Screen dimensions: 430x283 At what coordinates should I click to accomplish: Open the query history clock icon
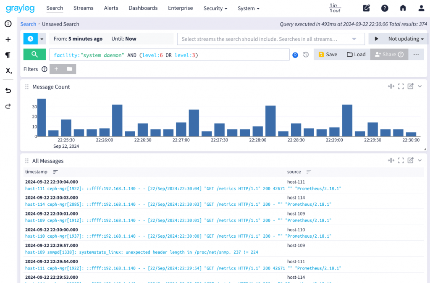point(306,55)
